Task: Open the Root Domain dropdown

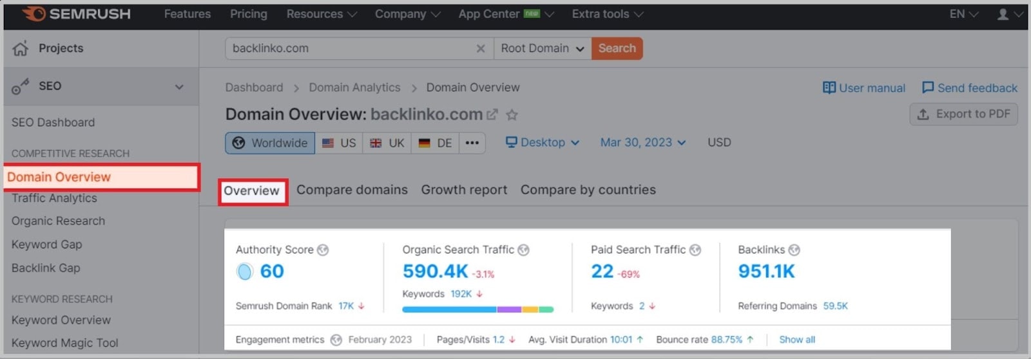Action: (543, 48)
